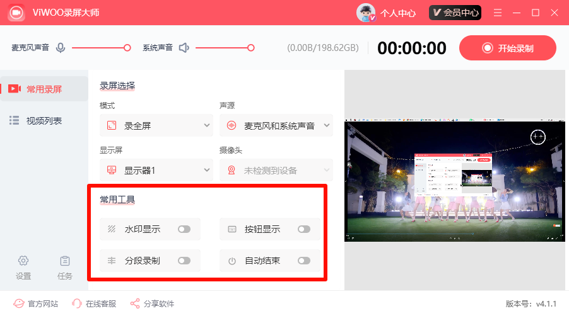
Task: Click the 版本号: v4.1.1 text
Action: (531, 303)
